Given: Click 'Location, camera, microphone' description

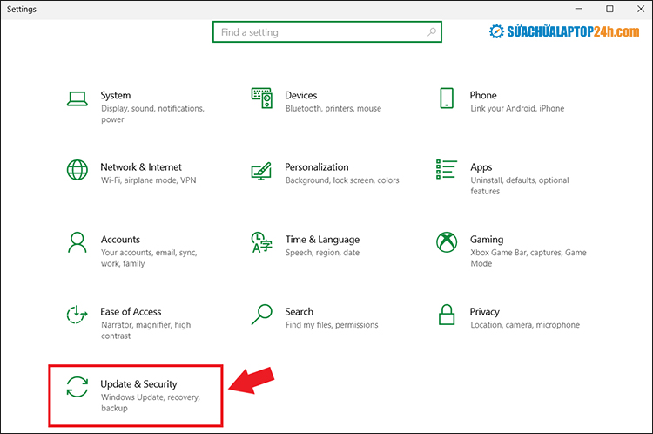Looking at the screenshot, I should (x=525, y=325).
